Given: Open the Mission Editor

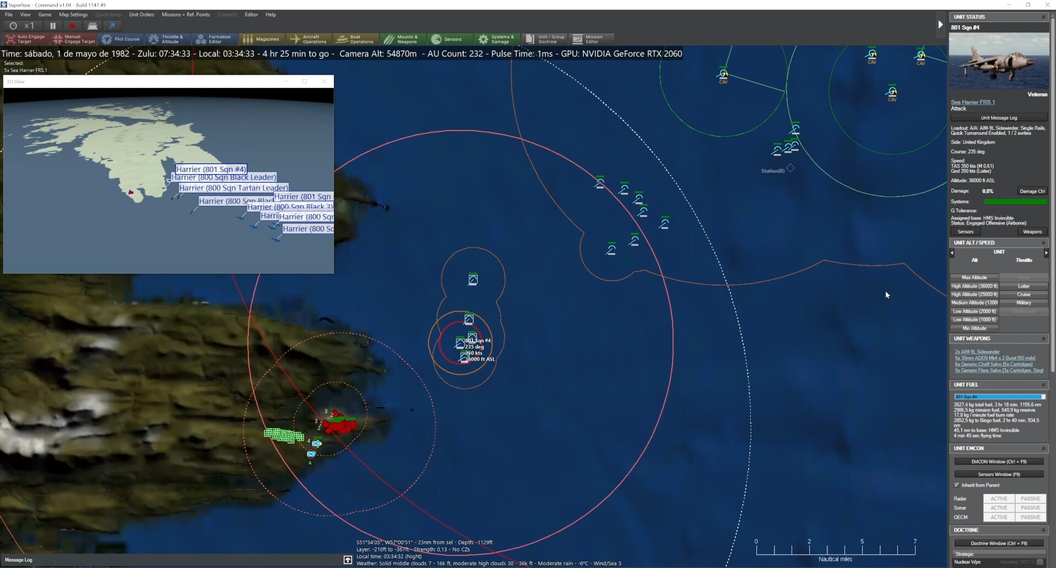Looking at the screenshot, I should point(592,39).
